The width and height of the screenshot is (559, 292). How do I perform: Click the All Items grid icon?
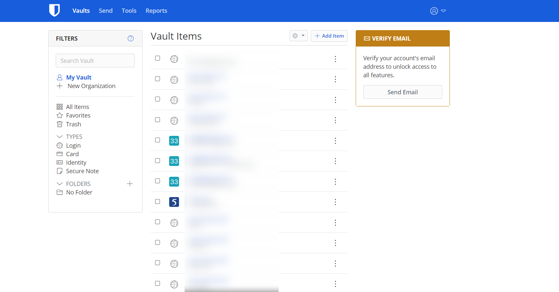(x=60, y=107)
